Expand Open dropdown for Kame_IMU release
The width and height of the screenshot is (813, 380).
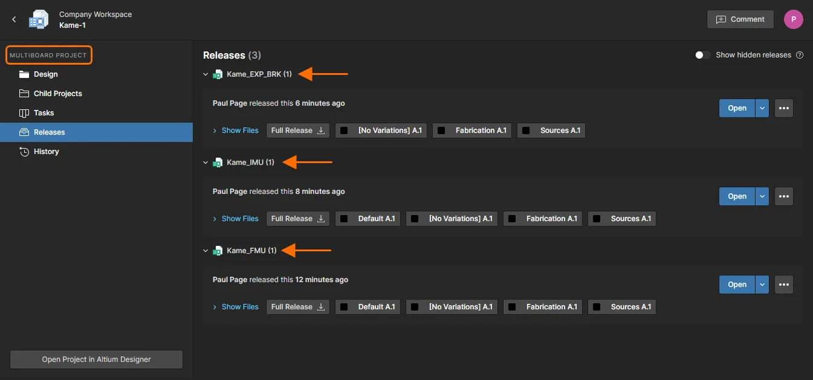point(762,196)
